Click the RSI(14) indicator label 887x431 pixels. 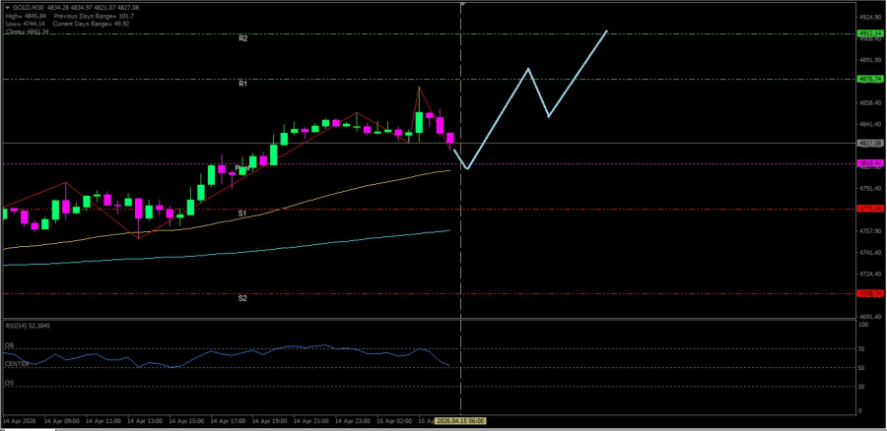point(26,325)
